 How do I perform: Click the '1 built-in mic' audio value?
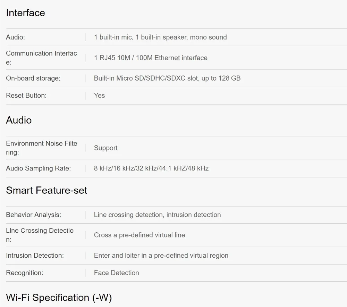coord(160,37)
